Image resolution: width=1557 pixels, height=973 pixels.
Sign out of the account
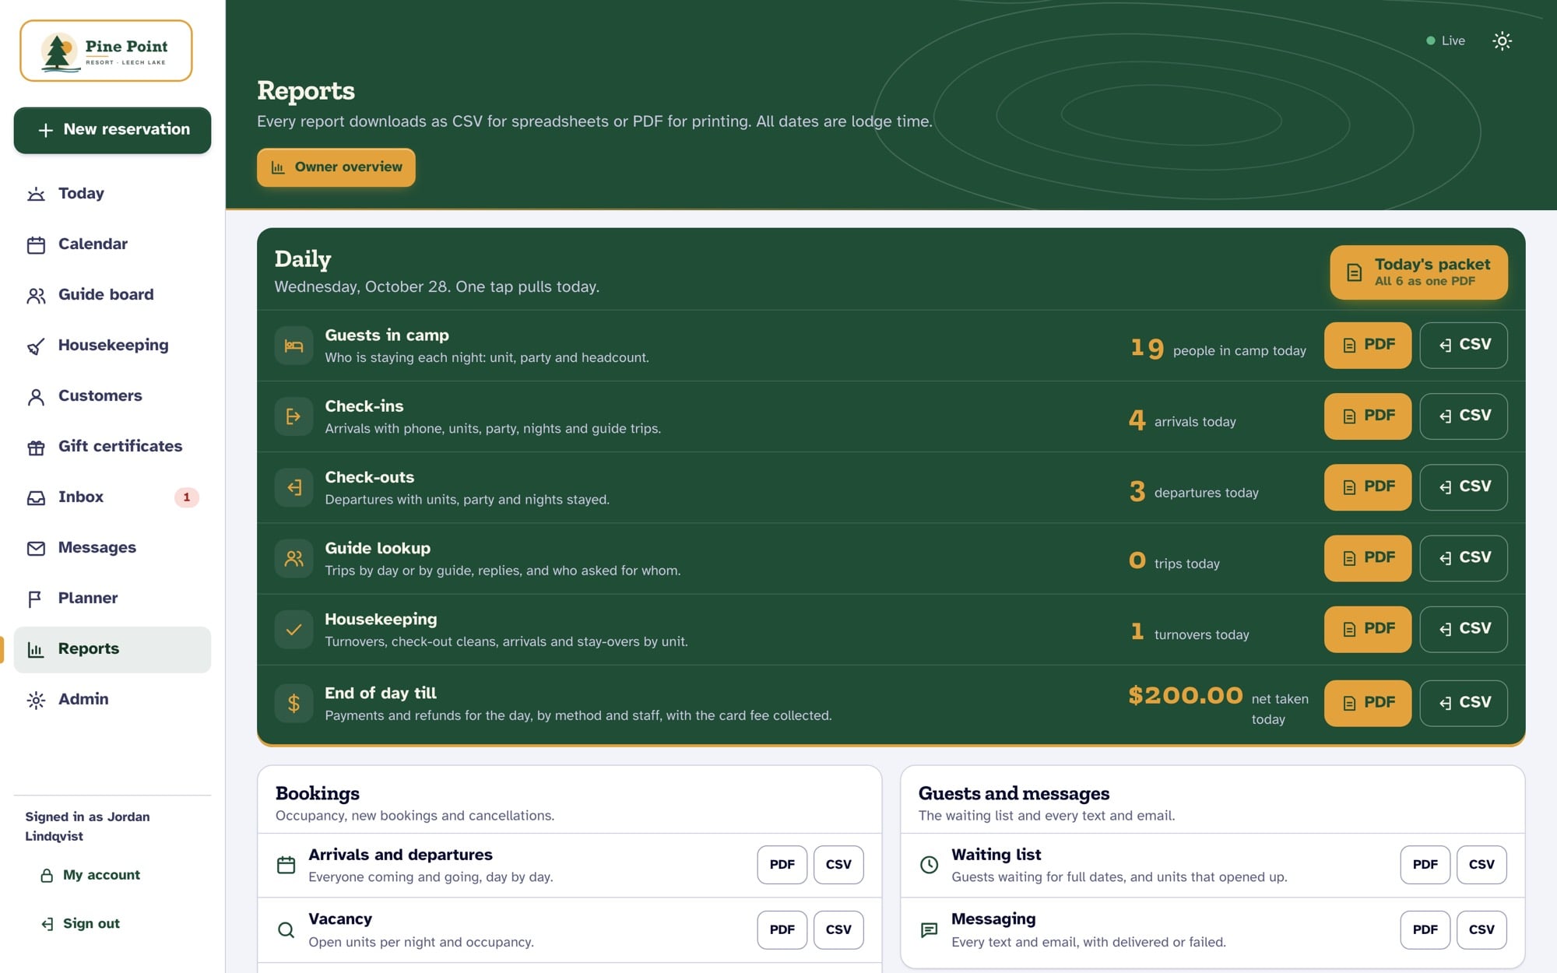(80, 923)
